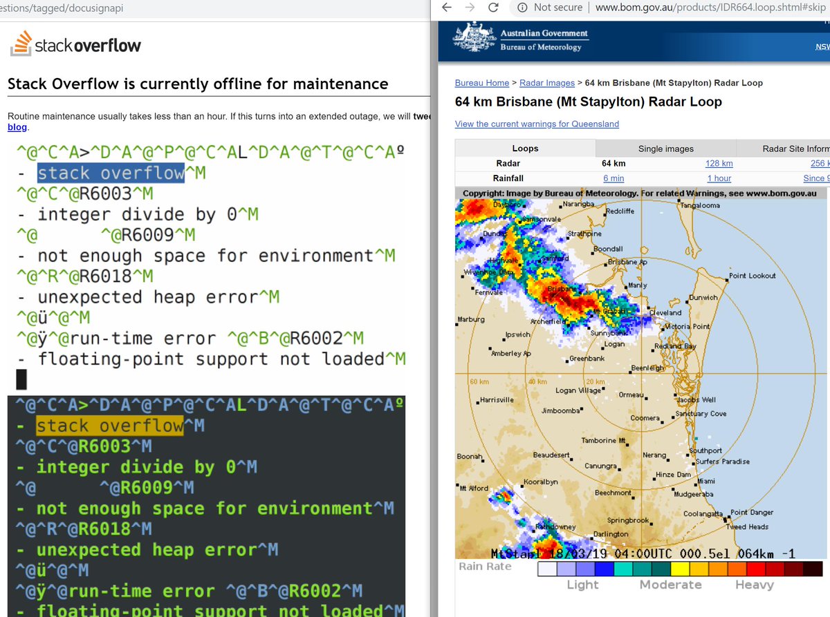Click the yellow swatch in rain rate legend

(x=680, y=569)
